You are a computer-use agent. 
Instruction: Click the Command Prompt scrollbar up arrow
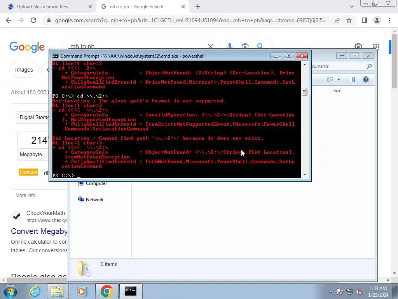click(305, 65)
